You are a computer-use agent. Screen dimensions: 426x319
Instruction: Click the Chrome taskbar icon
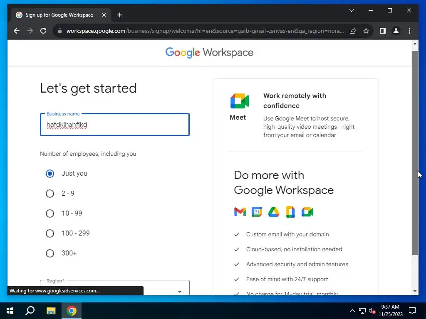pos(72,311)
